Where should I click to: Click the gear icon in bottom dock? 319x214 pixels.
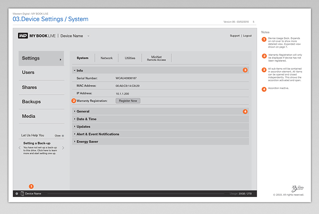pyautogui.click(x=17, y=194)
